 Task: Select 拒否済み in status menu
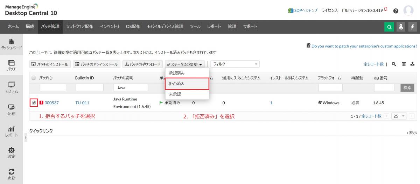(x=187, y=84)
